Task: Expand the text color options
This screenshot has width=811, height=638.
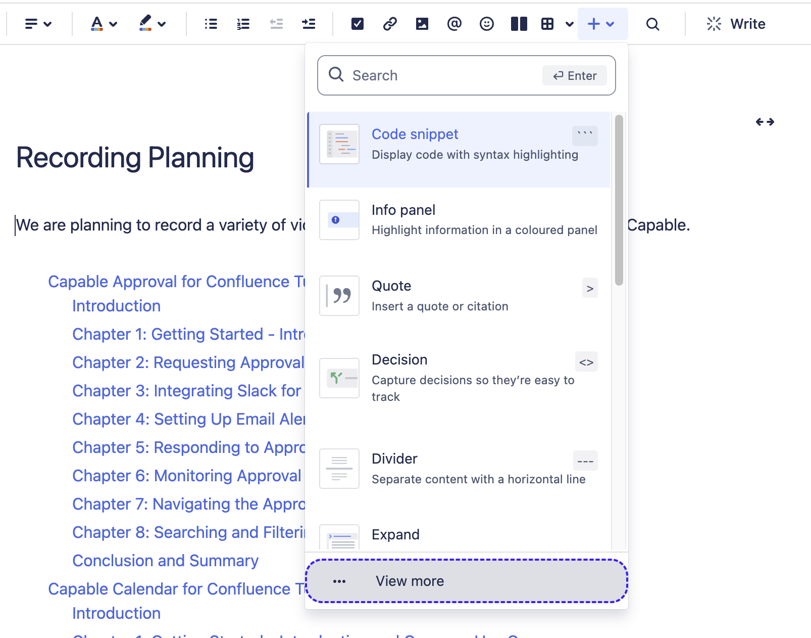Action: [104, 24]
